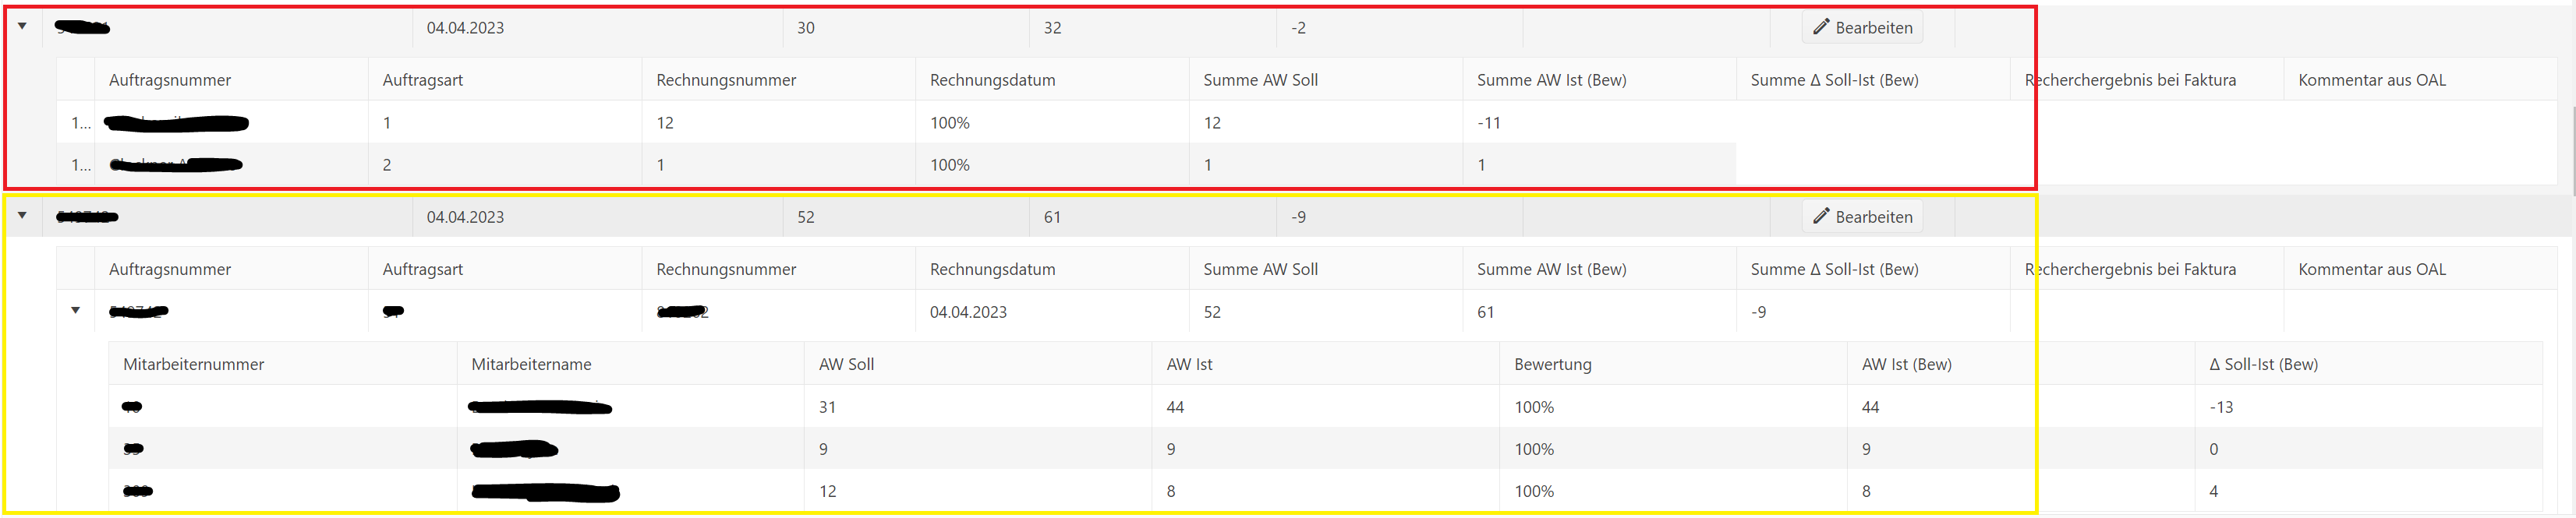The image size is (2576, 518).
Task: Sort by the Mitarbeiternummer column header
Action: pos(194,364)
